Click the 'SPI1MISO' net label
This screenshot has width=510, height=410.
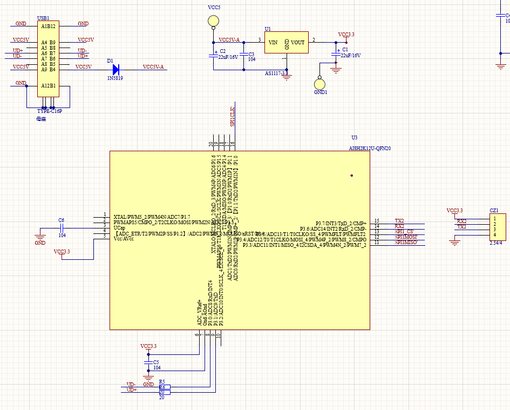pos(406,243)
